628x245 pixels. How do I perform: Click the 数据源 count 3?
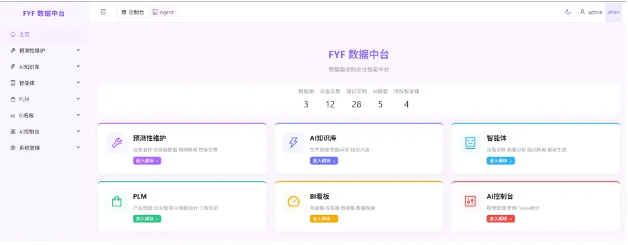coord(306,105)
